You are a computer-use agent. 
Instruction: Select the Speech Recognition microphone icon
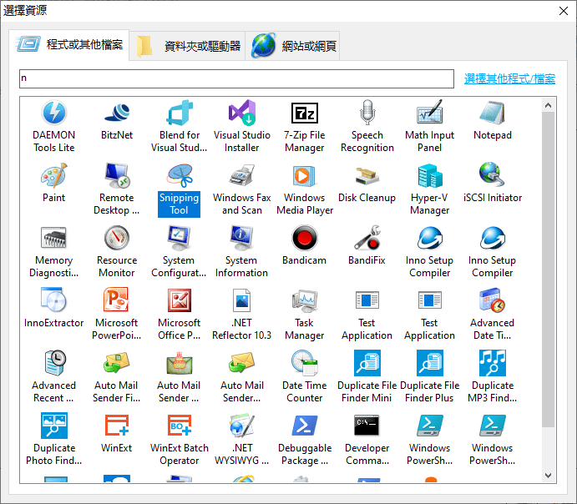pos(367,113)
